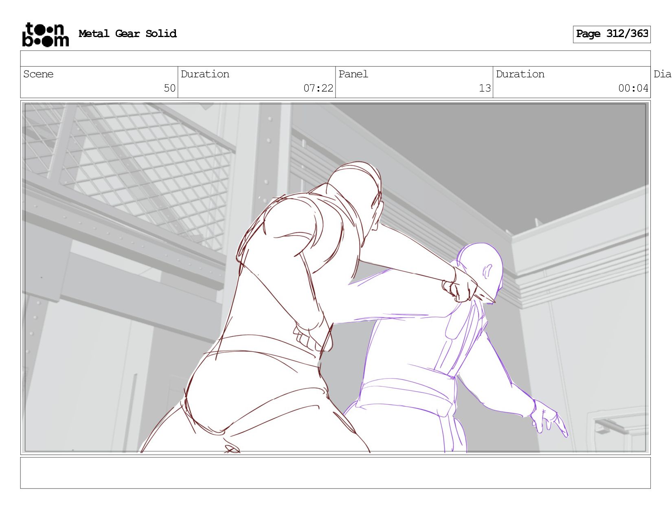This screenshot has width=672, height=519.
Task: Click the empty notes box below the panel
Action: click(336, 473)
